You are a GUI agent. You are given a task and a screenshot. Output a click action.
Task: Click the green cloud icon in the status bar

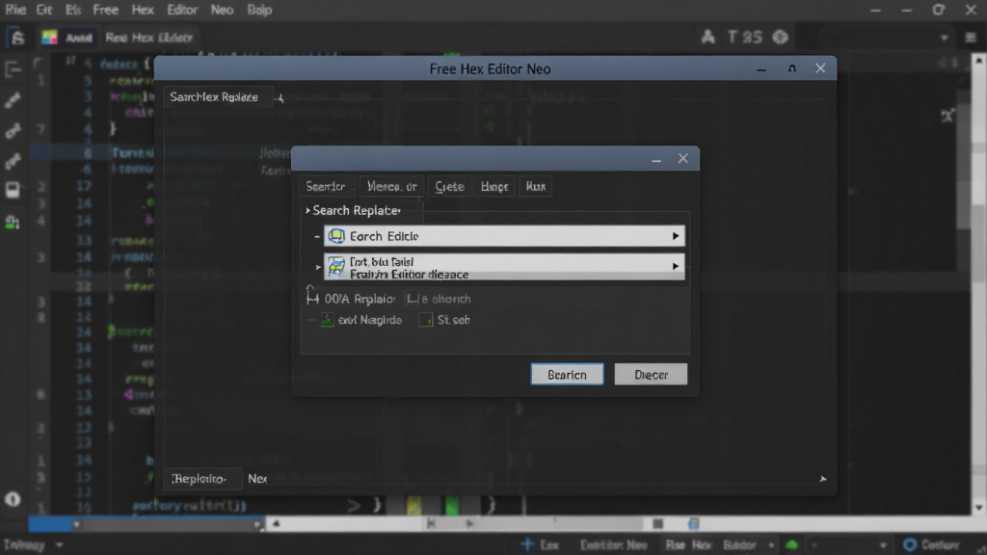792,545
